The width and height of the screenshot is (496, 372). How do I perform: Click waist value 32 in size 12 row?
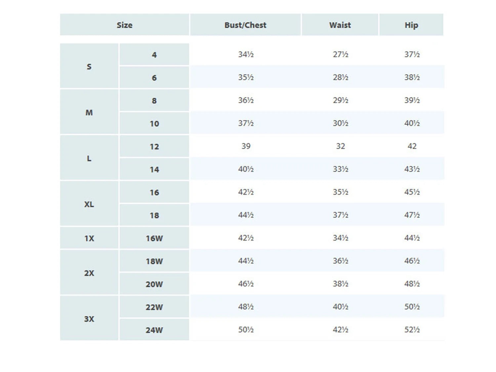341,146
